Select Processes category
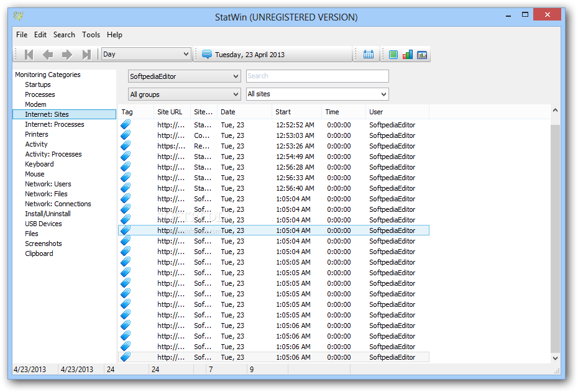The height and width of the screenshot is (392, 578). [40, 94]
